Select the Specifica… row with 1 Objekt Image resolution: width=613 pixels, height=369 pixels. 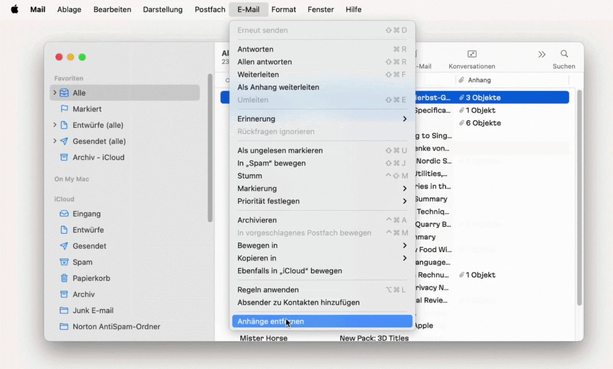pyautogui.click(x=492, y=110)
